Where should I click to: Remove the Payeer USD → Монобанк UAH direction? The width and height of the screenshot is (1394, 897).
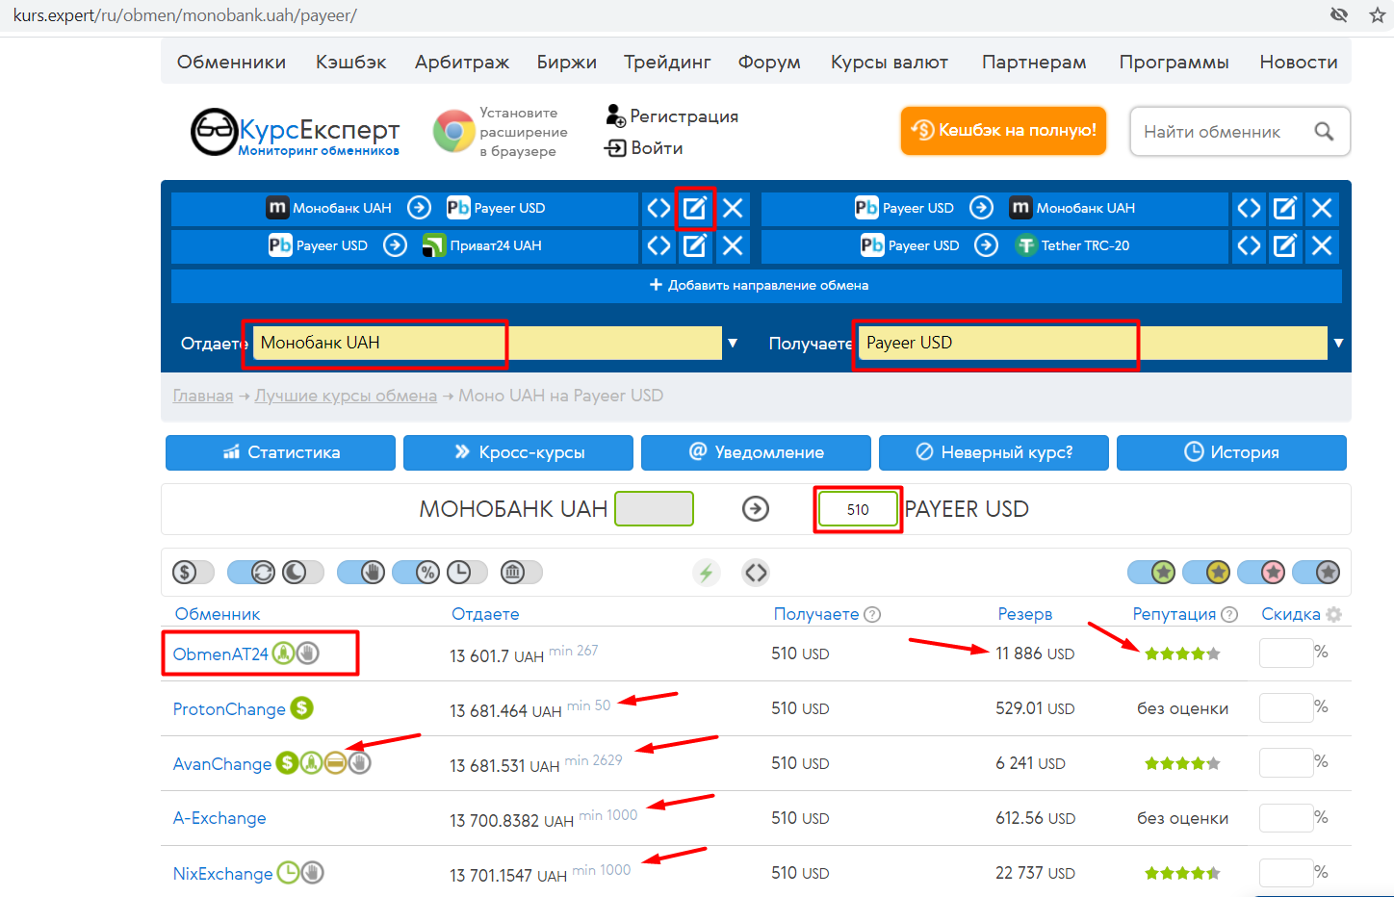tap(1322, 208)
